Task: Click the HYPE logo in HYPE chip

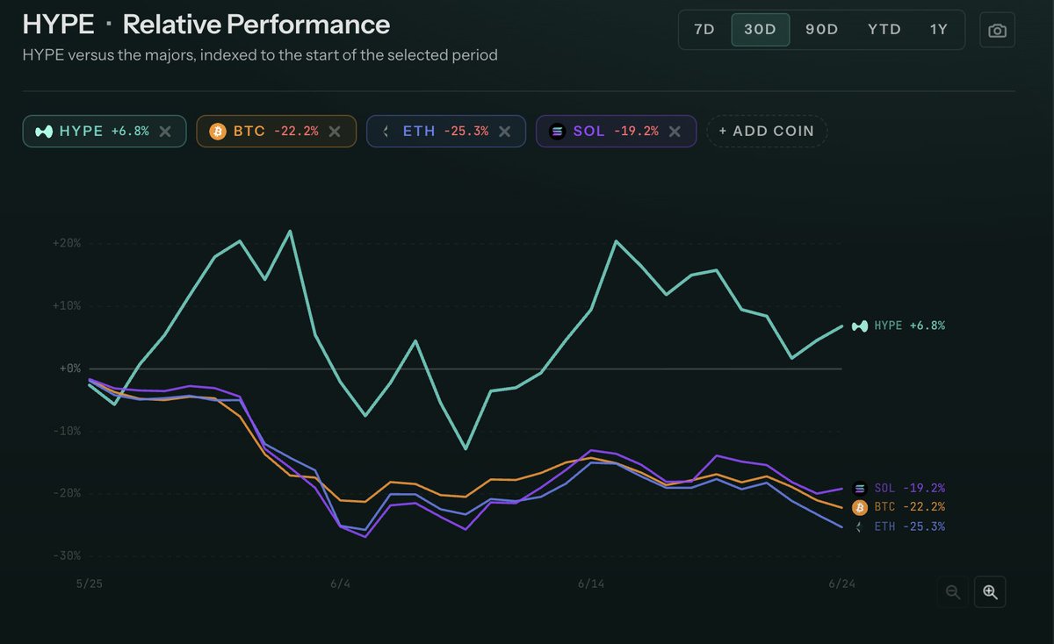Action: coord(43,131)
